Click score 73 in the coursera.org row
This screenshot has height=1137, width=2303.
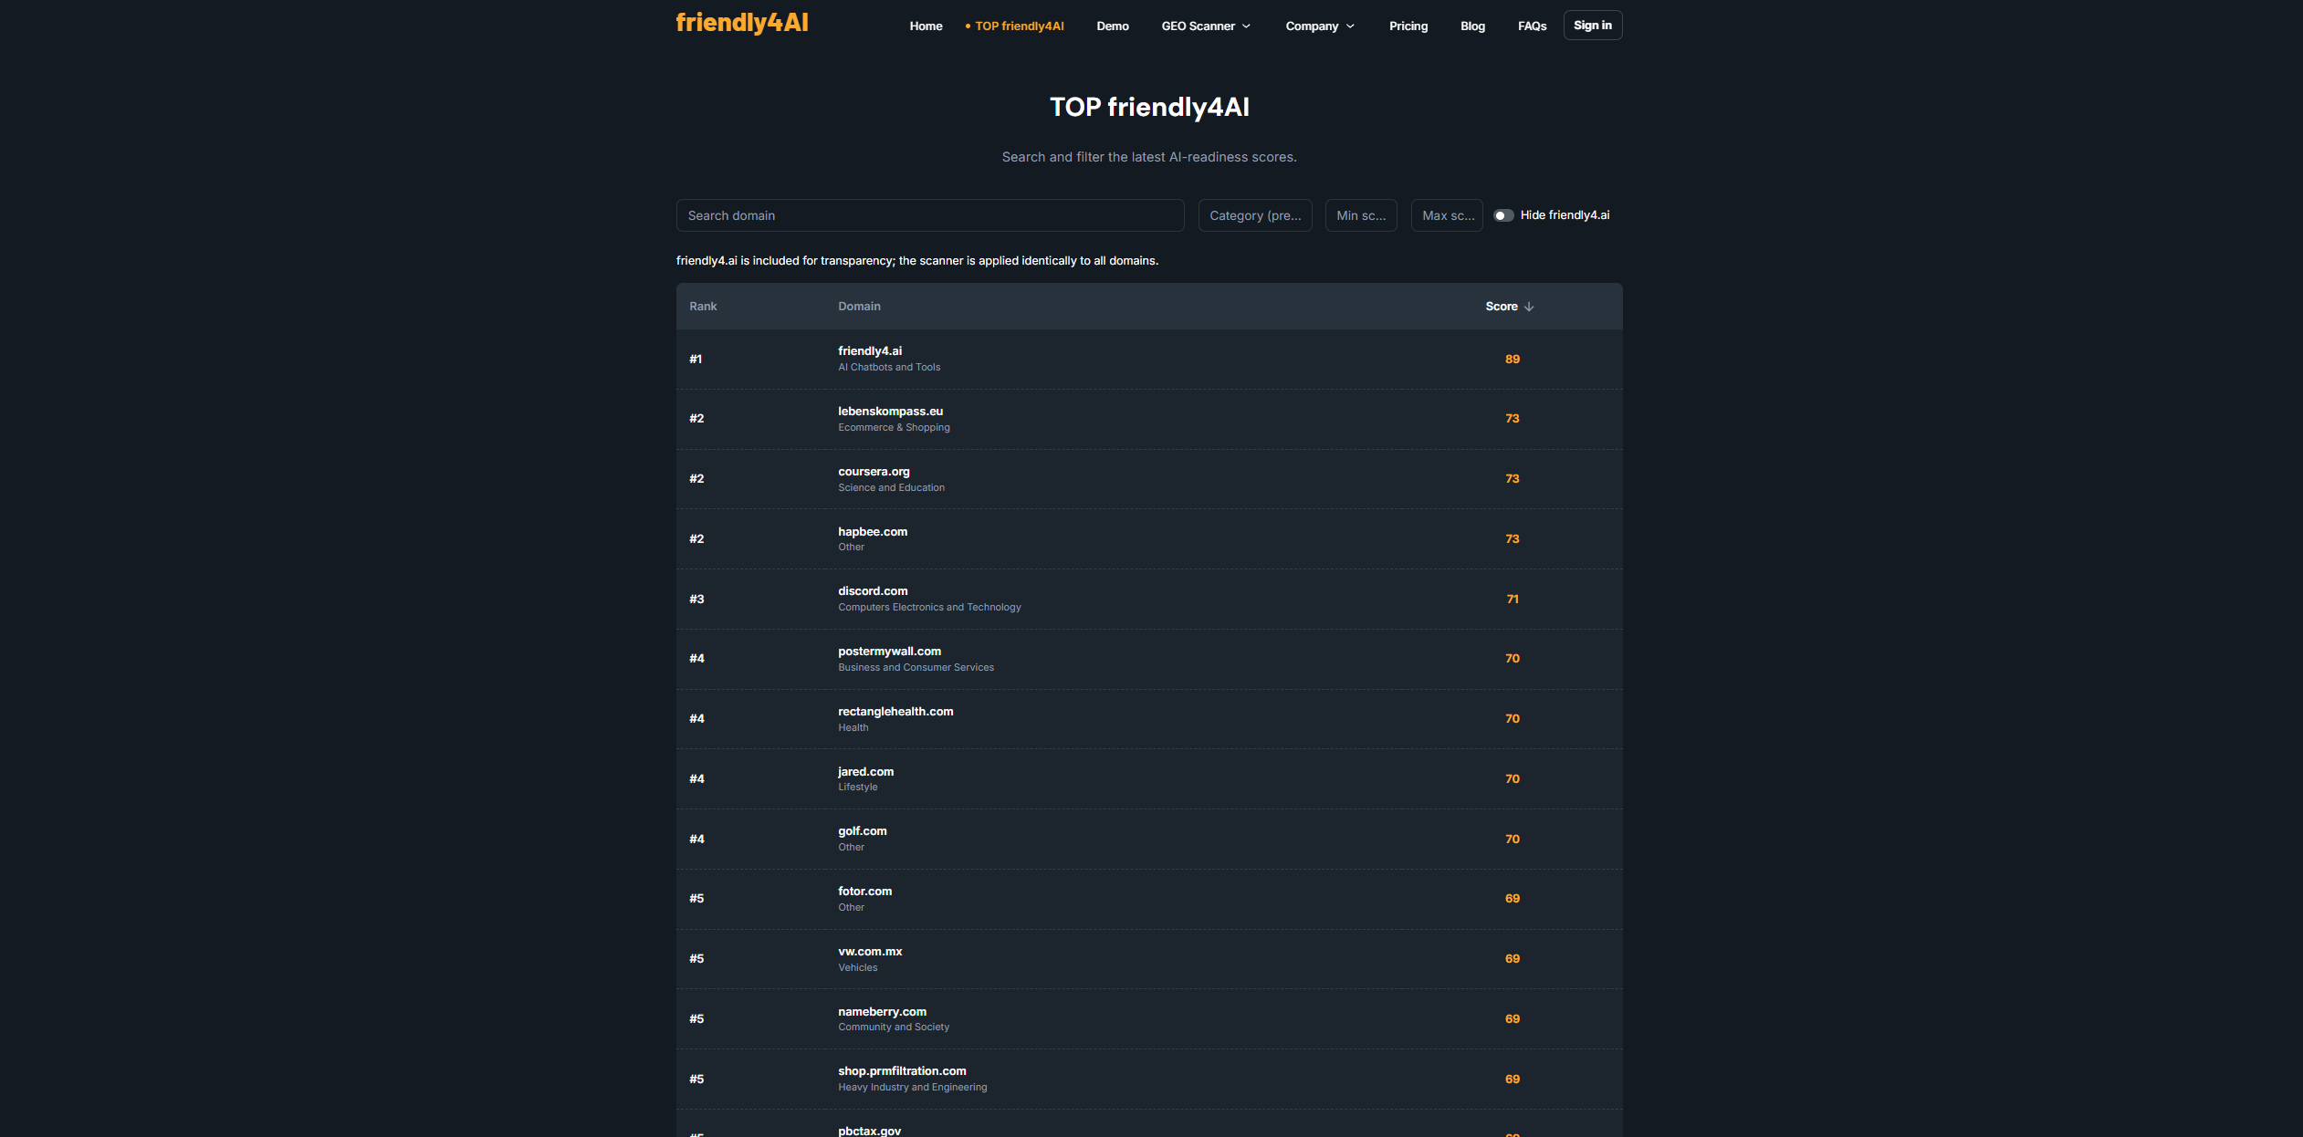click(x=1512, y=479)
